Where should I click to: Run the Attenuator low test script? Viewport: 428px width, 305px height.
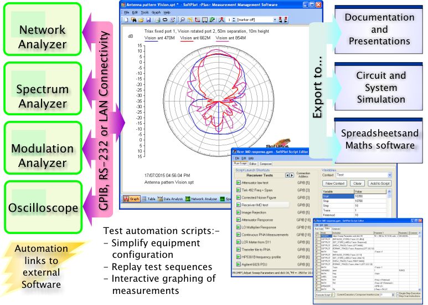coord(238,182)
